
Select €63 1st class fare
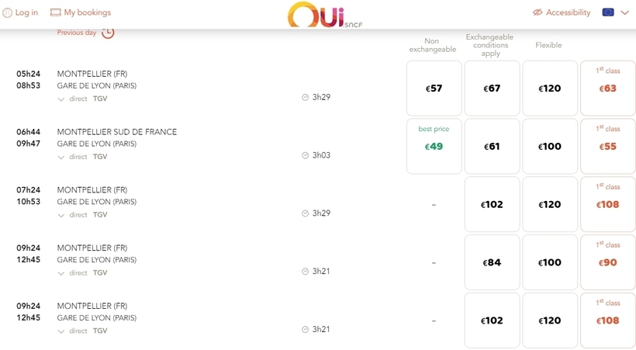click(x=607, y=88)
